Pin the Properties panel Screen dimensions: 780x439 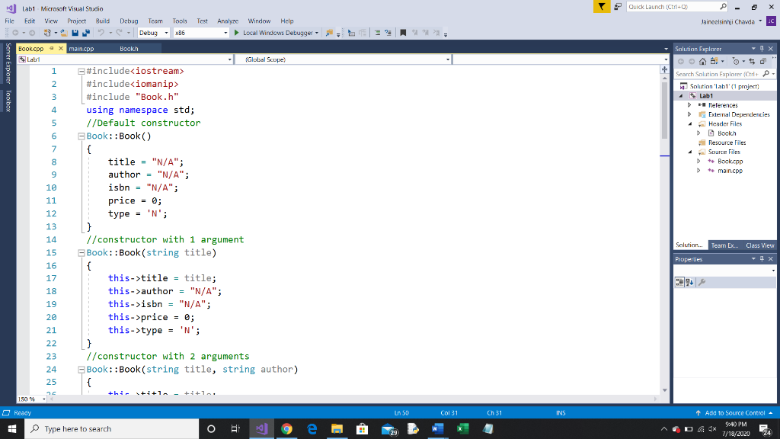point(762,259)
